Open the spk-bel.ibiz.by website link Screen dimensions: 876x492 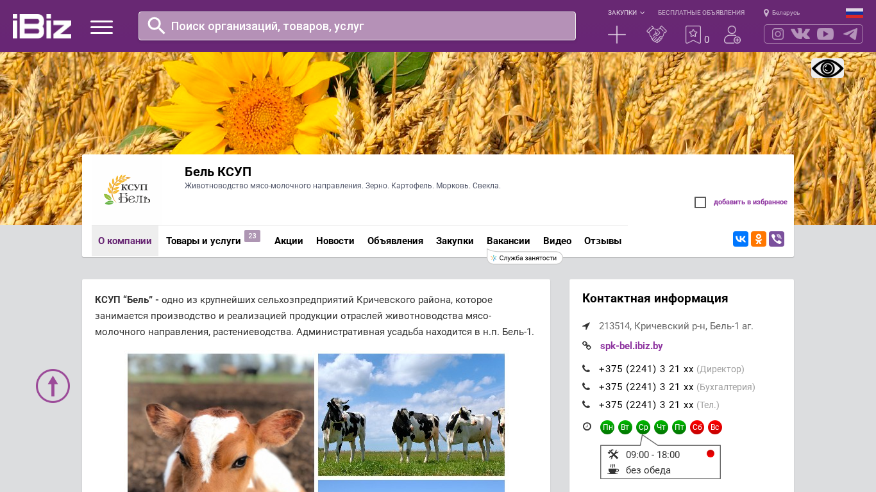coord(631,346)
